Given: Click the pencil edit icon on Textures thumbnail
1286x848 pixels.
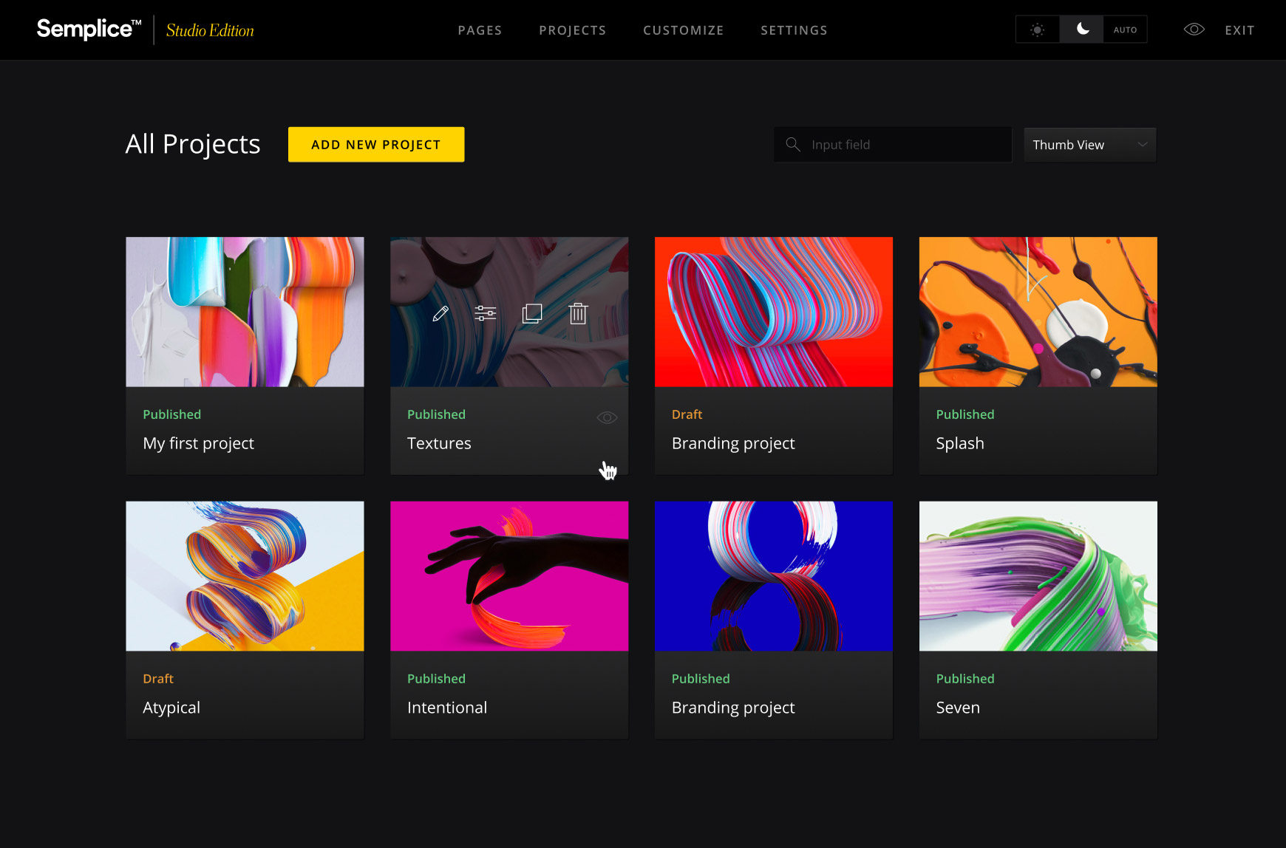Looking at the screenshot, I should tap(440, 314).
